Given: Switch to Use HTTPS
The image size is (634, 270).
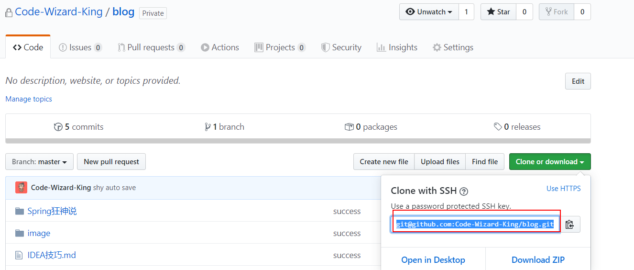Looking at the screenshot, I should click(x=564, y=189).
